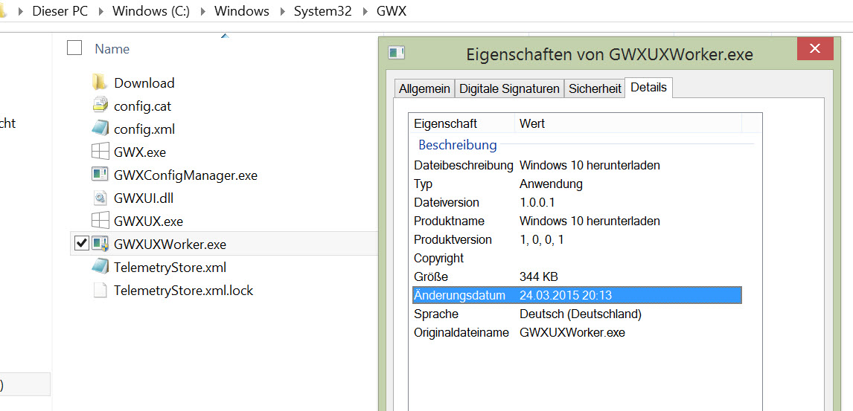Uncheck the GWXUXWorker.exe row checkbox
The width and height of the screenshot is (853, 411).
(x=80, y=245)
